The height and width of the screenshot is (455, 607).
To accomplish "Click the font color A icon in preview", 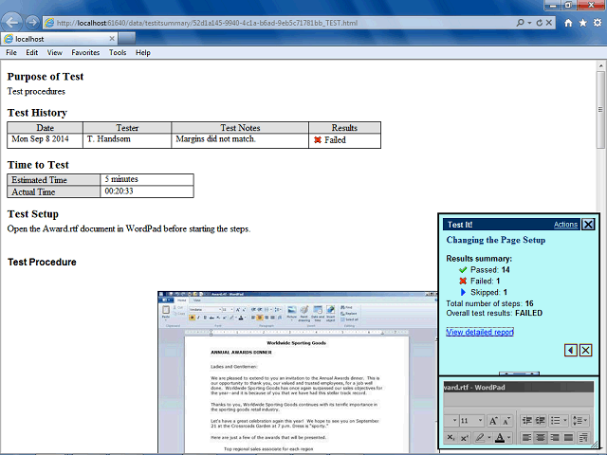I will pyautogui.click(x=500, y=437).
